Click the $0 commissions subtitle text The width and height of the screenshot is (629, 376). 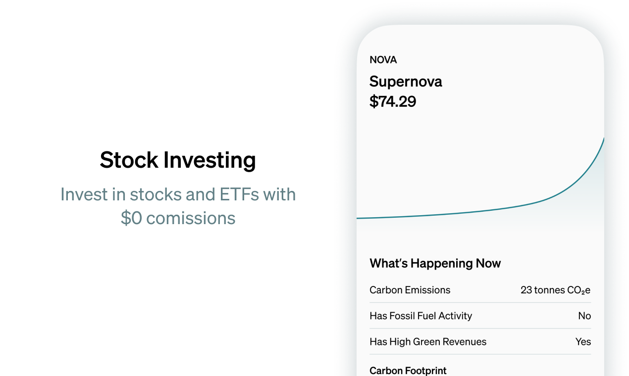pyautogui.click(x=178, y=218)
